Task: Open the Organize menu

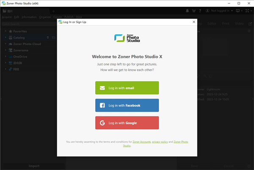Action: tap(45, 17)
